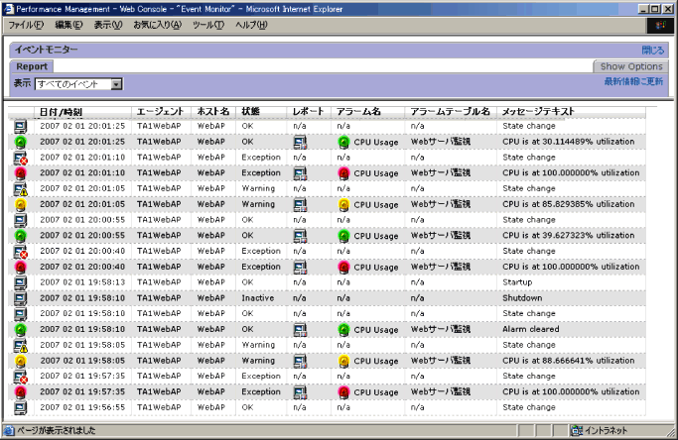Click the Startup event agent icon at 19:58:13
678x440 pixels.
pyautogui.click(x=21, y=281)
